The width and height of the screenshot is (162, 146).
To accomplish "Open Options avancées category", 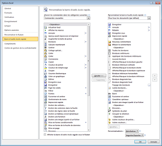I will [x=12, y=30].
